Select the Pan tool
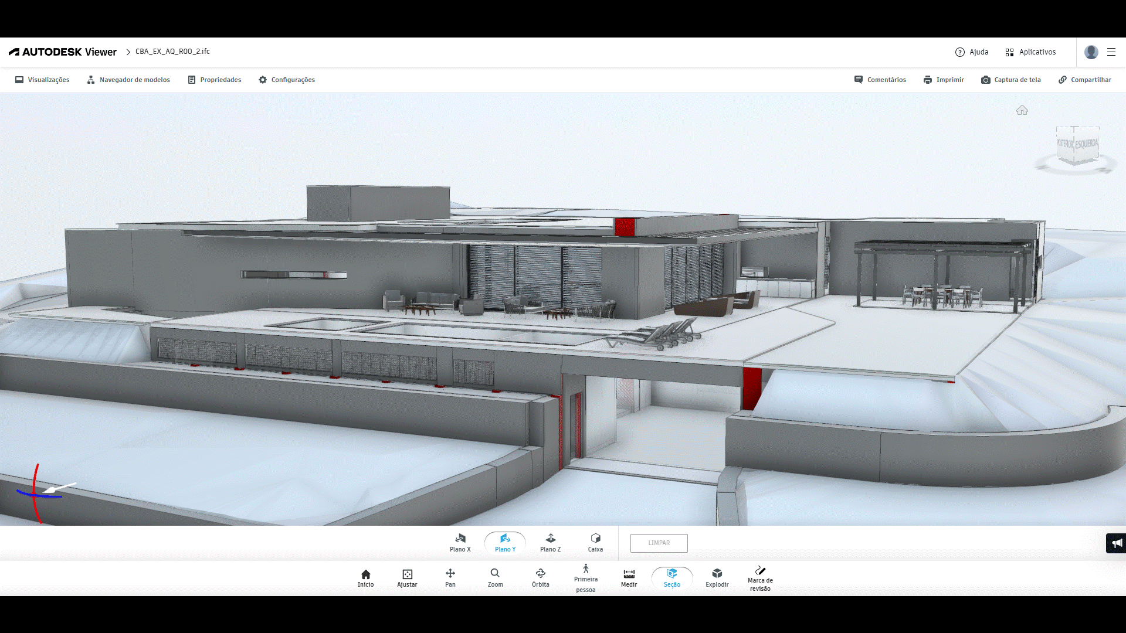The width and height of the screenshot is (1126, 633). click(450, 577)
